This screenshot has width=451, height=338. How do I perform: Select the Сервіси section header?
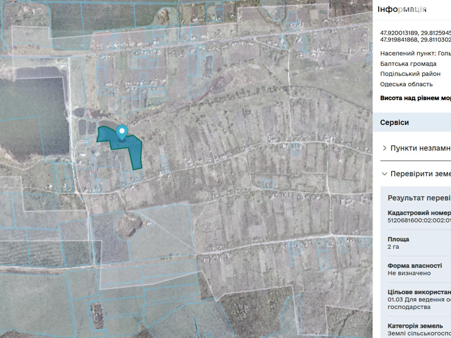394,123
